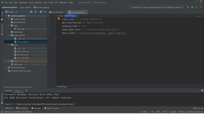Click the Project side tool window button
This screenshot has height=114, width=204.
pos(2,16)
